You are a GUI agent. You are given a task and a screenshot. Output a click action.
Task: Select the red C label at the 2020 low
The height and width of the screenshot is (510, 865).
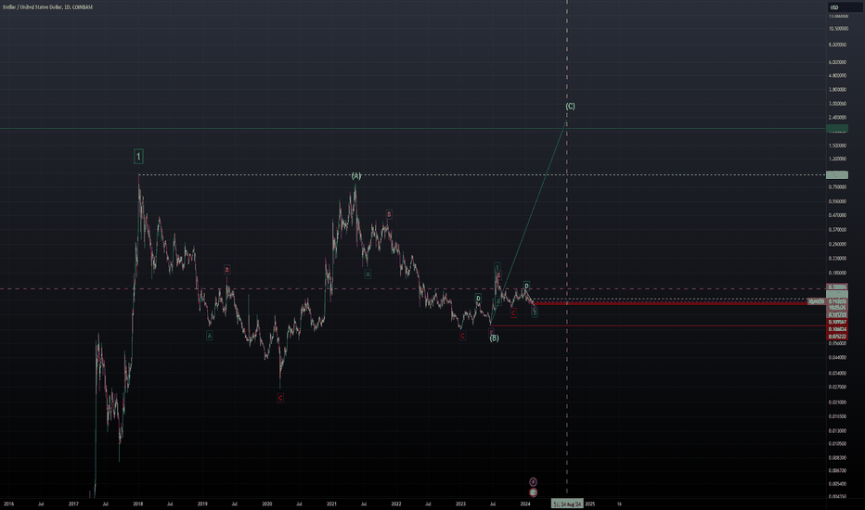[x=280, y=398]
